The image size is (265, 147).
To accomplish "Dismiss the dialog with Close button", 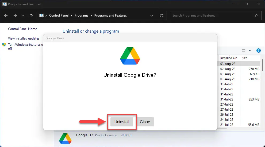I will [x=145, y=122].
